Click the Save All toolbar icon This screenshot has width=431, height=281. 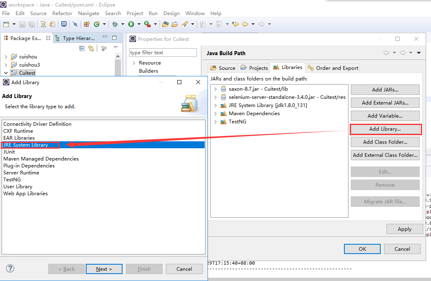31,24
